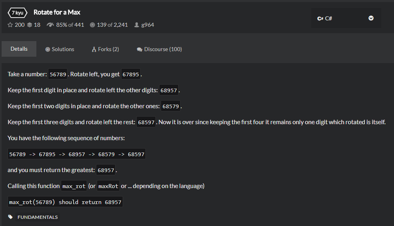Switch to the Details tab

point(19,49)
